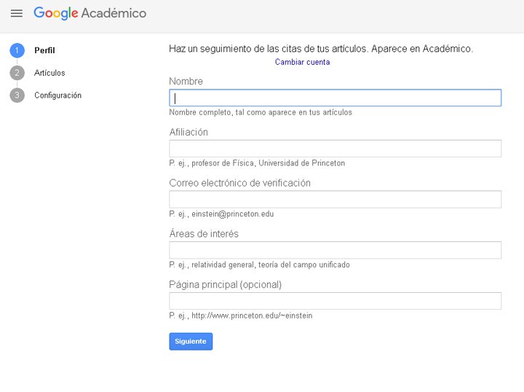Image resolution: width=524 pixels, height=392 pixels.
Task: Select step 3 circle for Configuración
Action: coord(17,95)
